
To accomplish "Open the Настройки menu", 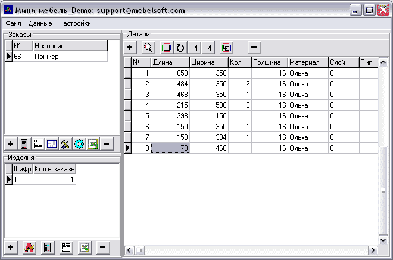I will [75, 24].
